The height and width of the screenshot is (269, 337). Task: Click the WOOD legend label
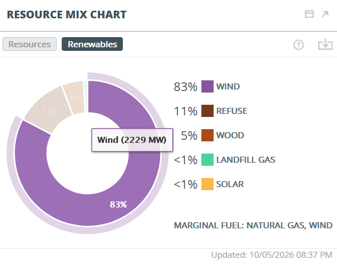click(x=230, y=135)
